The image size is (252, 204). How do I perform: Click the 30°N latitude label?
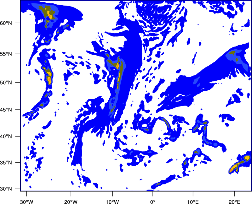[6, 189]
